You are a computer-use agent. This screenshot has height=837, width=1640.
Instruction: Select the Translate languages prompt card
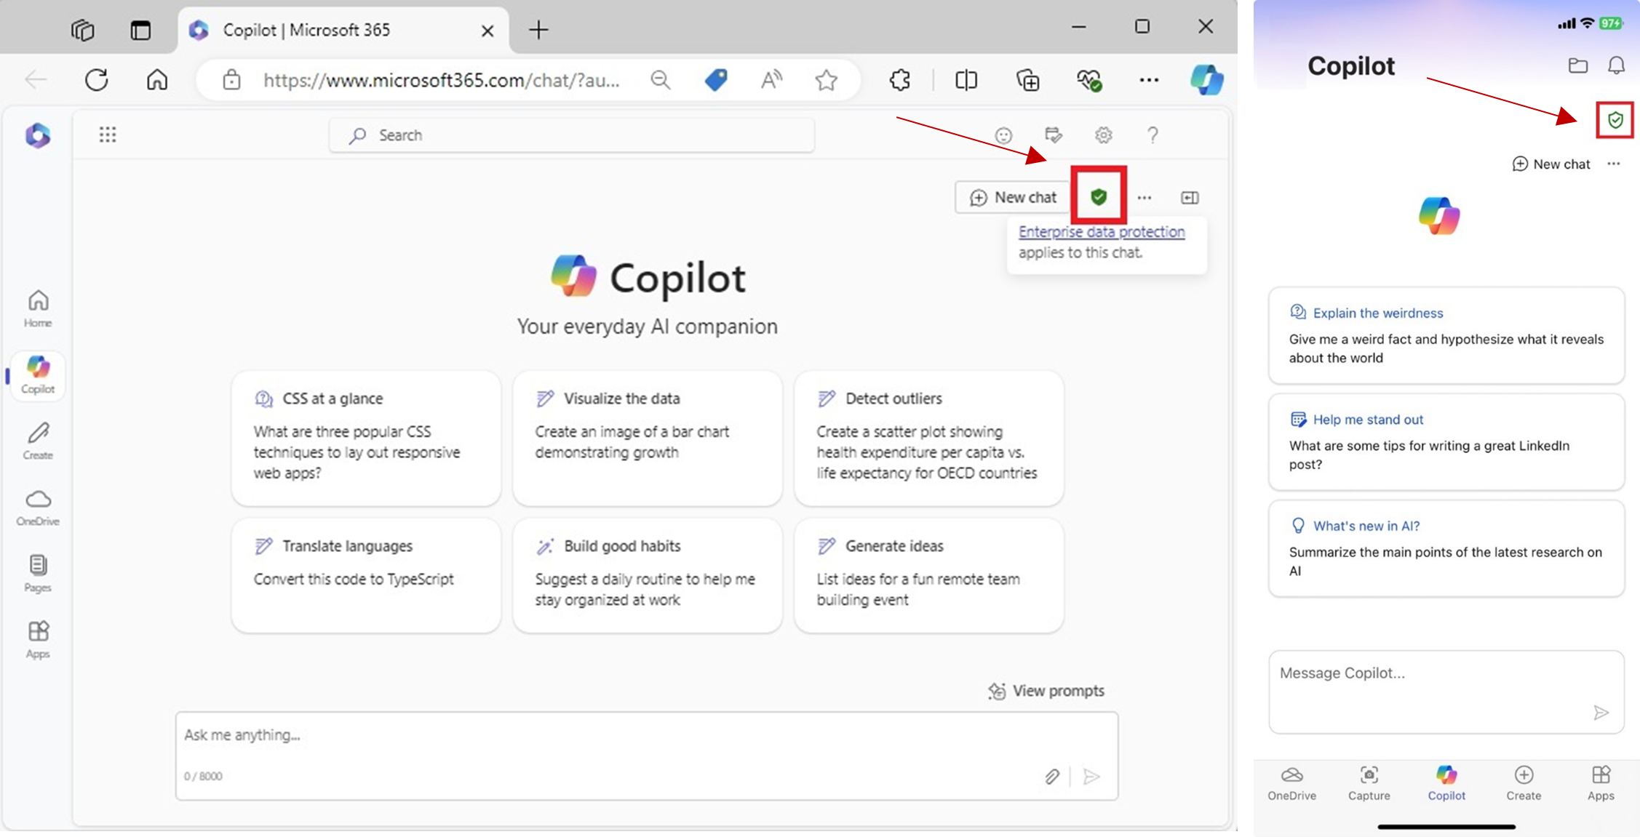[x=366, y=575]
